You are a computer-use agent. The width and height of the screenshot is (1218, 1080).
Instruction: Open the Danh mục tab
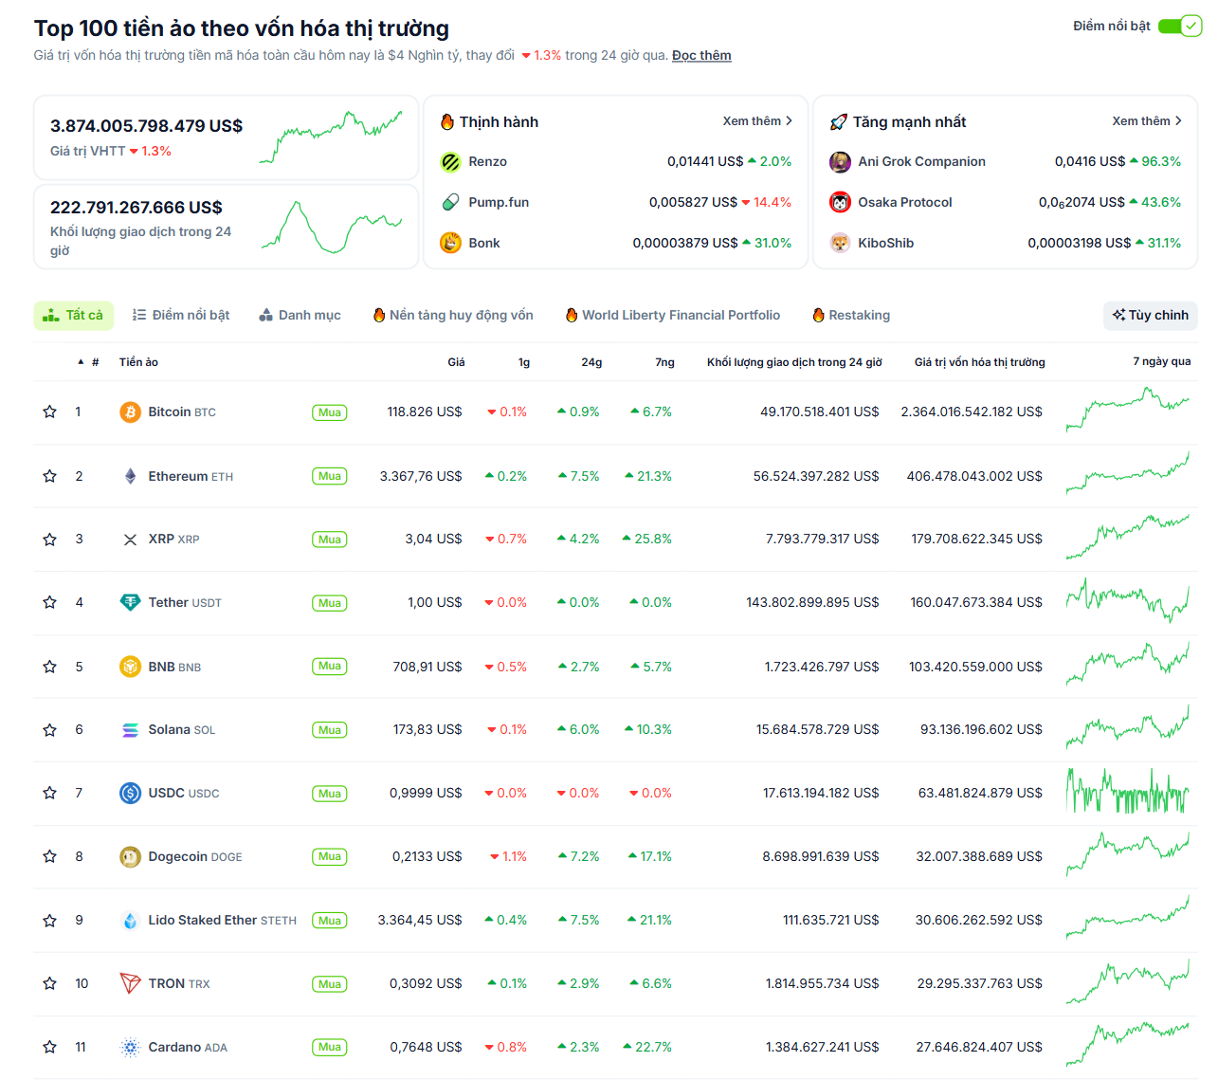[300, 315]
